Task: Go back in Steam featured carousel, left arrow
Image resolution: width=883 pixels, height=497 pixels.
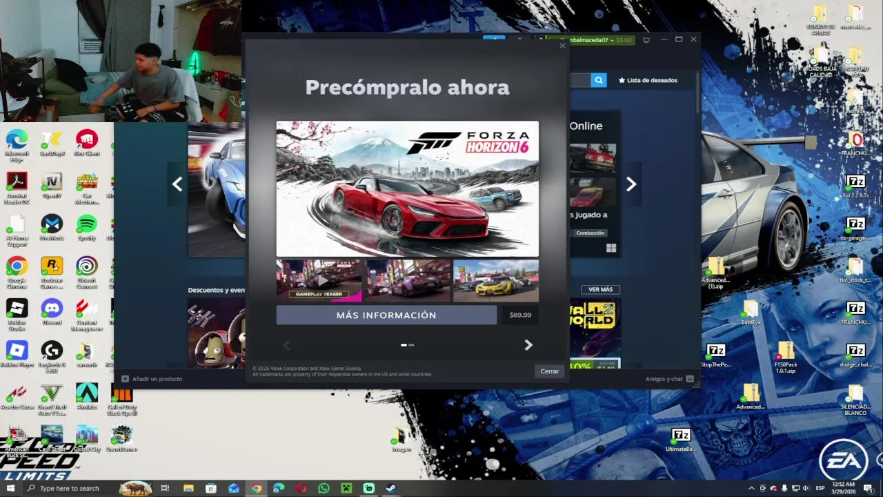Action: [x=177, y=184]
